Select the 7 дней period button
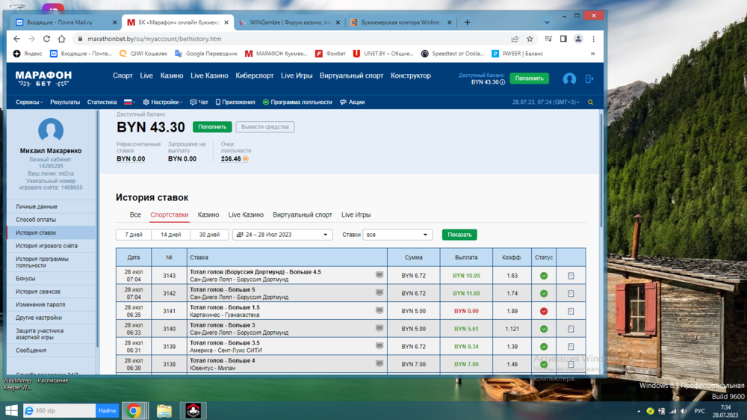 [x=134, y=235]
